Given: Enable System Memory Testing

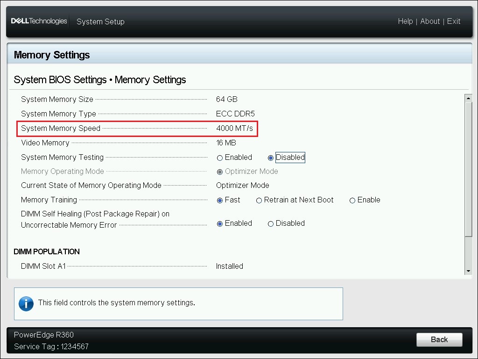Looking at the screenshot, I should click(219, 158).
